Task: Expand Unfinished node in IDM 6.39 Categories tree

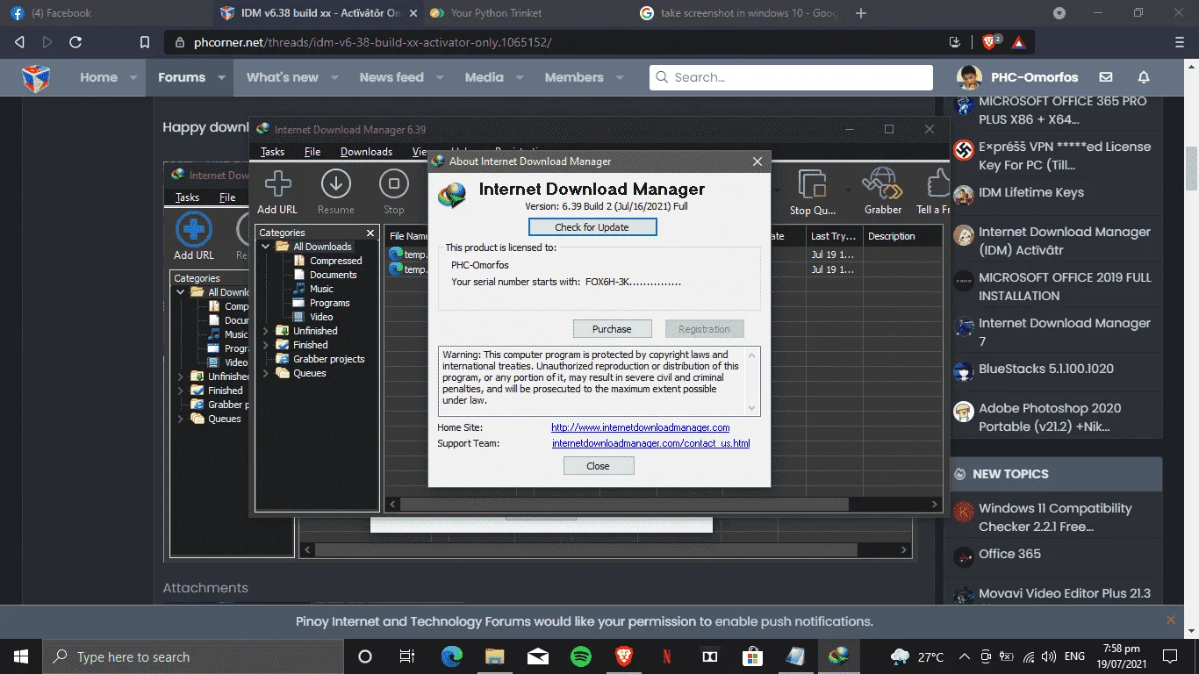Action: 267,331
